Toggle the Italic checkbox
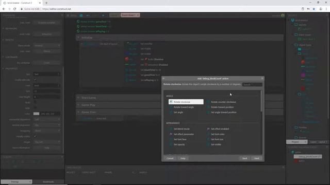330x185 pixels. pos(35,108)
